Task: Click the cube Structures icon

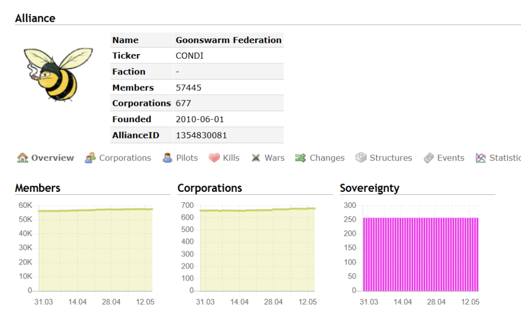Action: (361, 158)
